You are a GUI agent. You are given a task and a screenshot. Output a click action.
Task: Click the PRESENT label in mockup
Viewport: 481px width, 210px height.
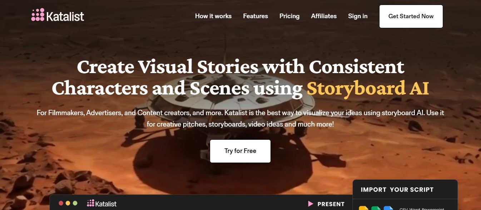pos(331,204)
